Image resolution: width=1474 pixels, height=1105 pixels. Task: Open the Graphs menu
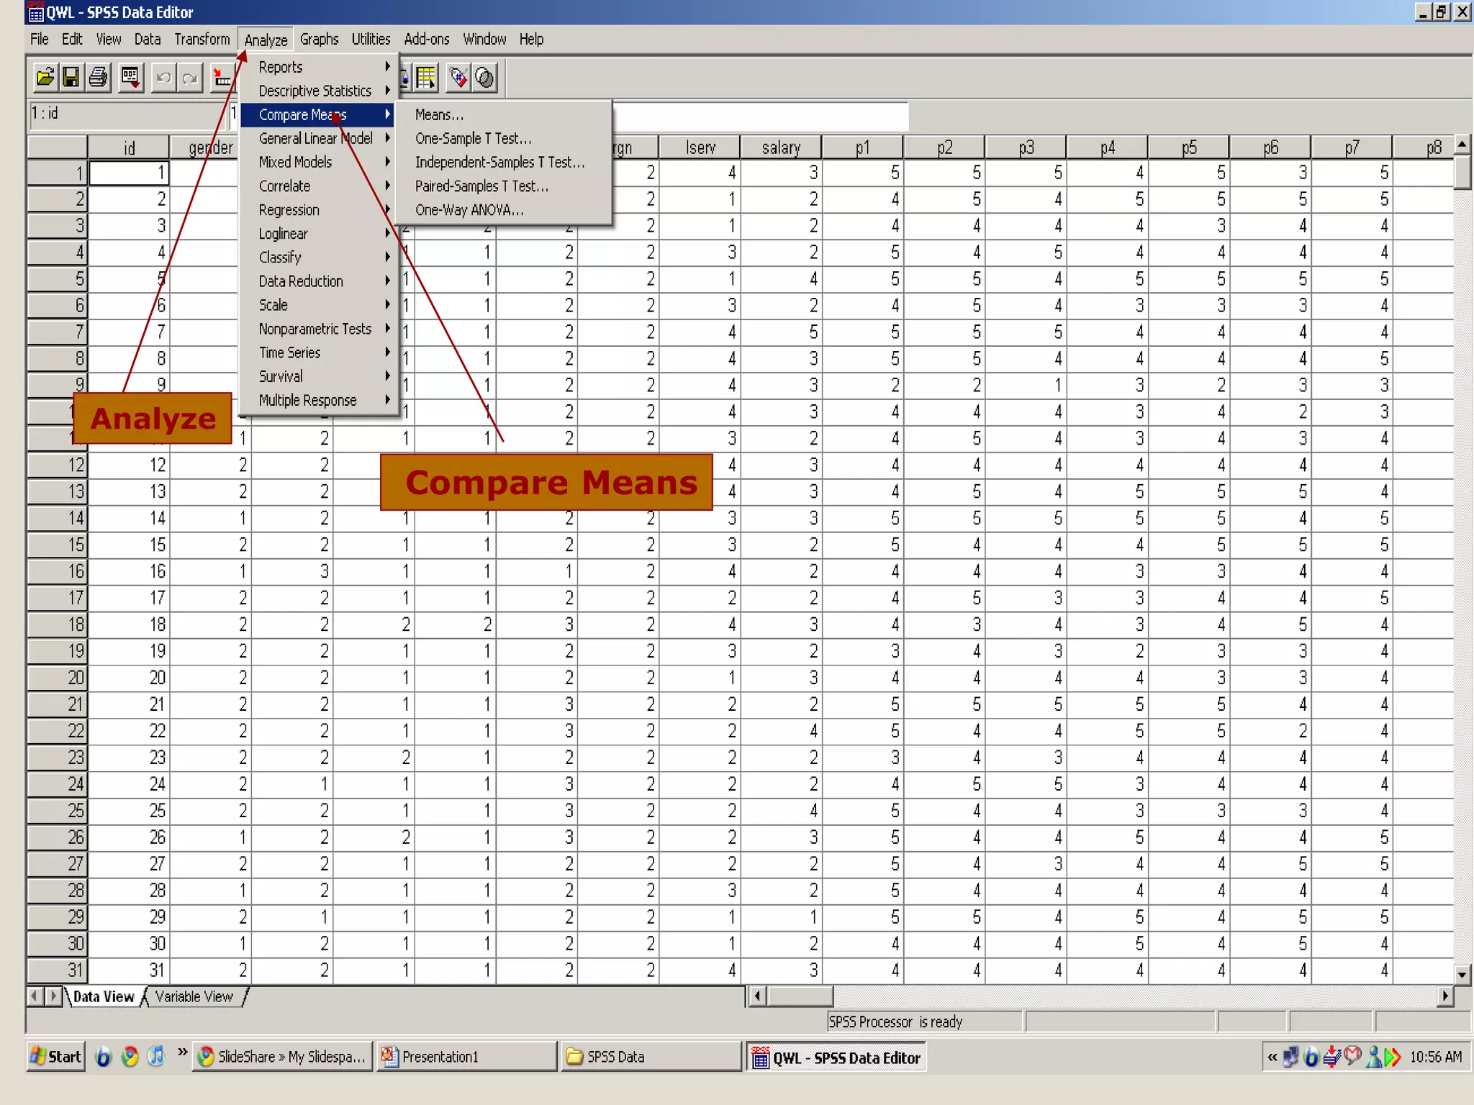pyautogui.click(x=320, y=39)
